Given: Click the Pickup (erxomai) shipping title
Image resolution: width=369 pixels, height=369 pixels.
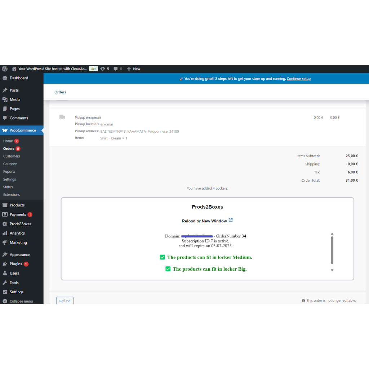Looking at the screenshot, I should tap(88, 117).
